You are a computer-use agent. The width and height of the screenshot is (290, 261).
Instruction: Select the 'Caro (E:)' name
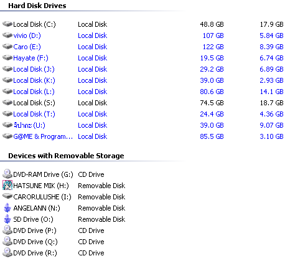(27, 47)
